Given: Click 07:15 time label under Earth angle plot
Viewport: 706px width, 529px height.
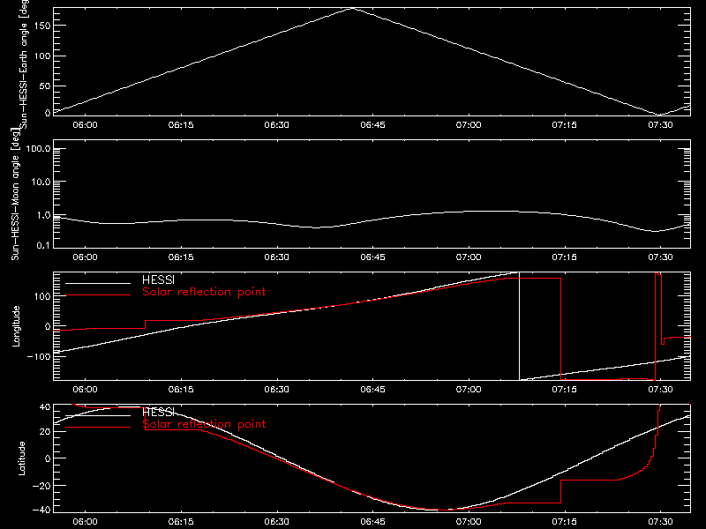Looking at the screenshot, I should point(565,125).
